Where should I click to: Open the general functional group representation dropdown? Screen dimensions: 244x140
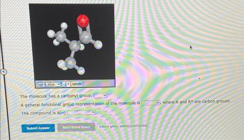[x=151, y=103]
